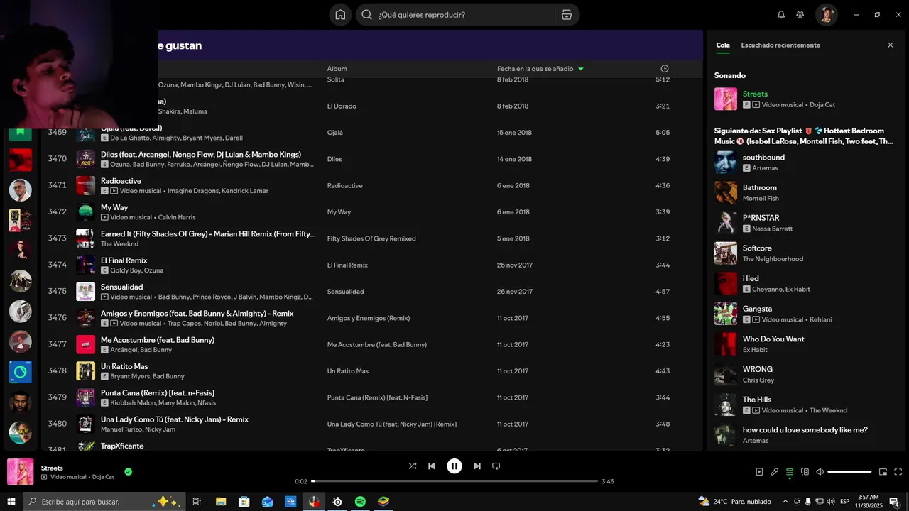Open the Friend Activity icon
The image size is (909, 511).
800,14
